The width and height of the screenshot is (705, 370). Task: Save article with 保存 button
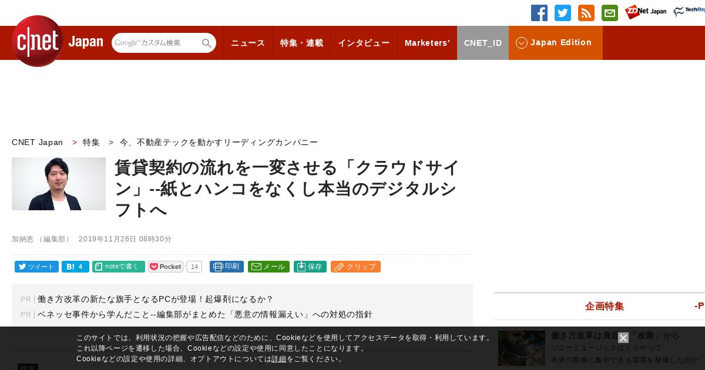[x=310, y=267]
